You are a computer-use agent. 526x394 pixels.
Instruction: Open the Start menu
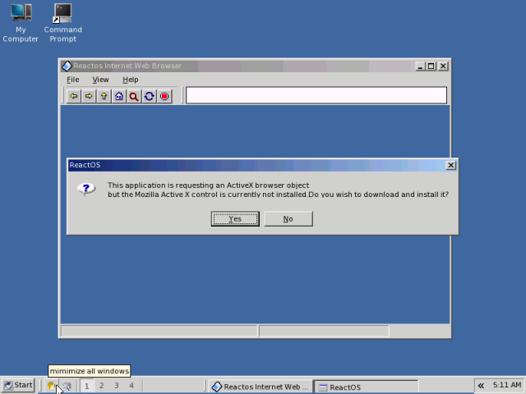point(18,385)
